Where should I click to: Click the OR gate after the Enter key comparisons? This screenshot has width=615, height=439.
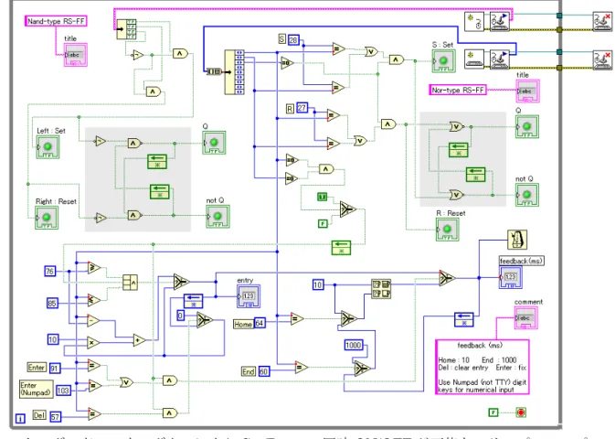click(x=126, y=381)
